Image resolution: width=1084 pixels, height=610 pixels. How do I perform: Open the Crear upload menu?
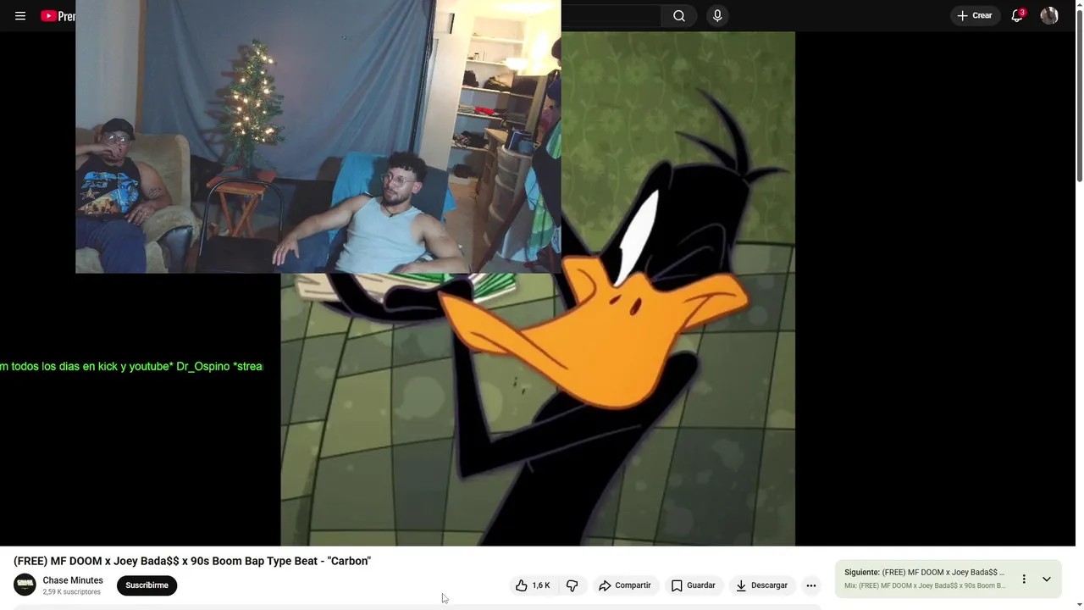click(x=974, y=16)
